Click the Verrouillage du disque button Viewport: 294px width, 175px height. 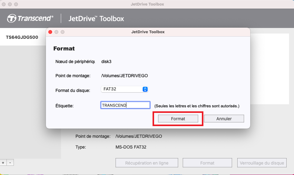(x=262, y=163)
